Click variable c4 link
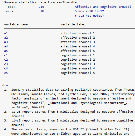This screenshot has width=135, height=136. click(6, 68)
